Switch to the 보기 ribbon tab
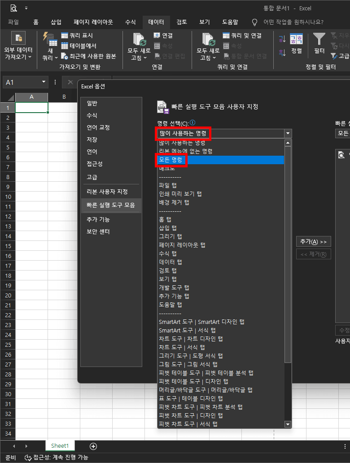Screen dimensions: 350x463 204,22
